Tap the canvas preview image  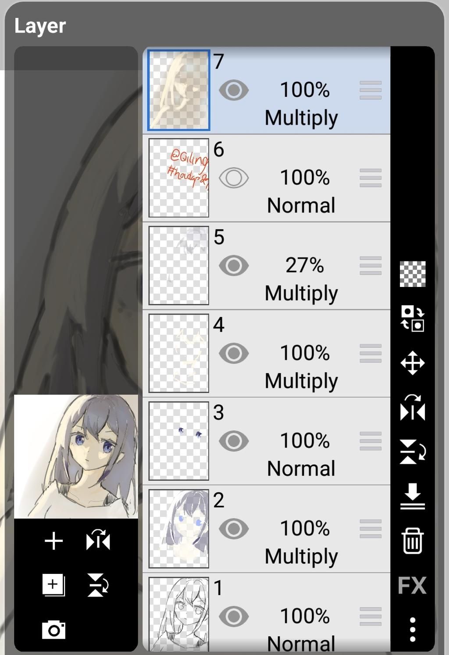pos(76,456)
